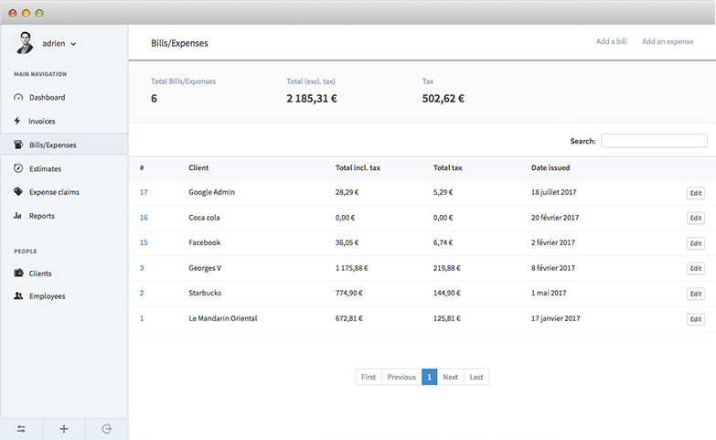Viewport: 716px width, 440px height.
Task: Click the Dashboard gauge icon in sidebar
Action: click(x=18, y=97)
